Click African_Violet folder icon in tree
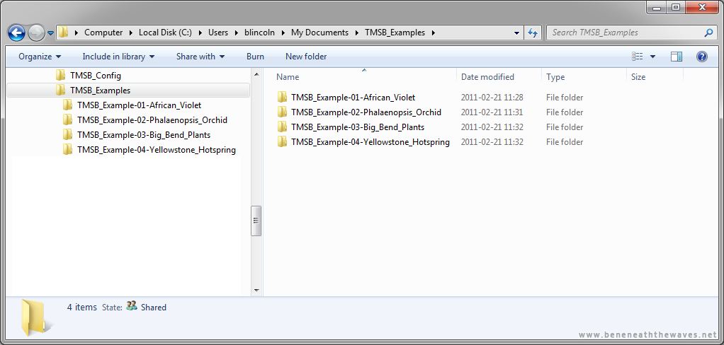The height and width of the screenshot is (345, 724). pyautogui.click(x=67, y=105)
